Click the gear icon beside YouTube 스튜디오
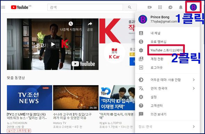The width and height of the screenshot is (205, 134). coord(141,50)
